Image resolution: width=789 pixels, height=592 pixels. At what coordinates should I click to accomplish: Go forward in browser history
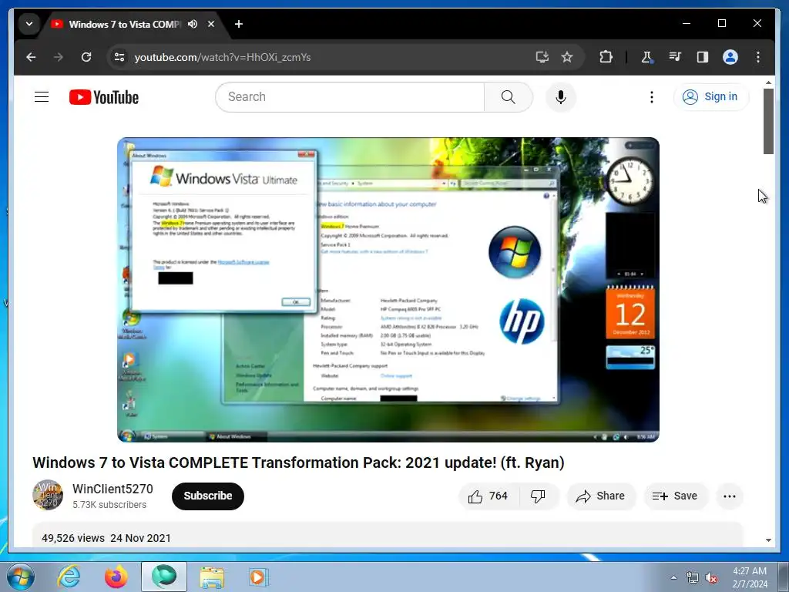pos(59,57)
